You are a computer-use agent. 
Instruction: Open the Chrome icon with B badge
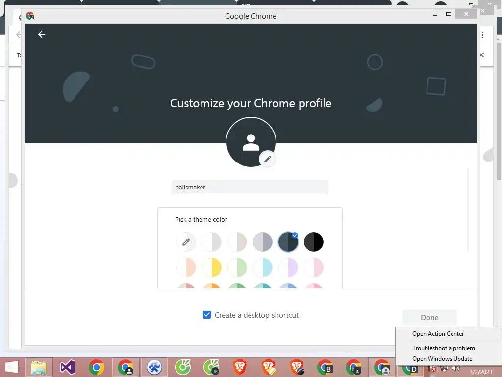326,367
